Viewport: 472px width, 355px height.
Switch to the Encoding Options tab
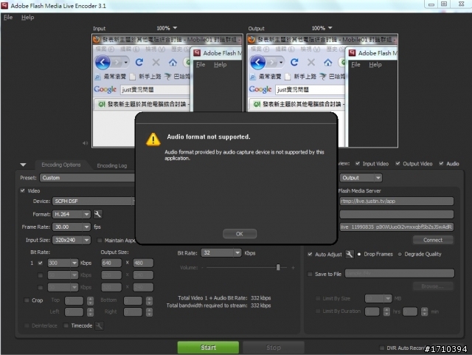[x=61, y=165]
